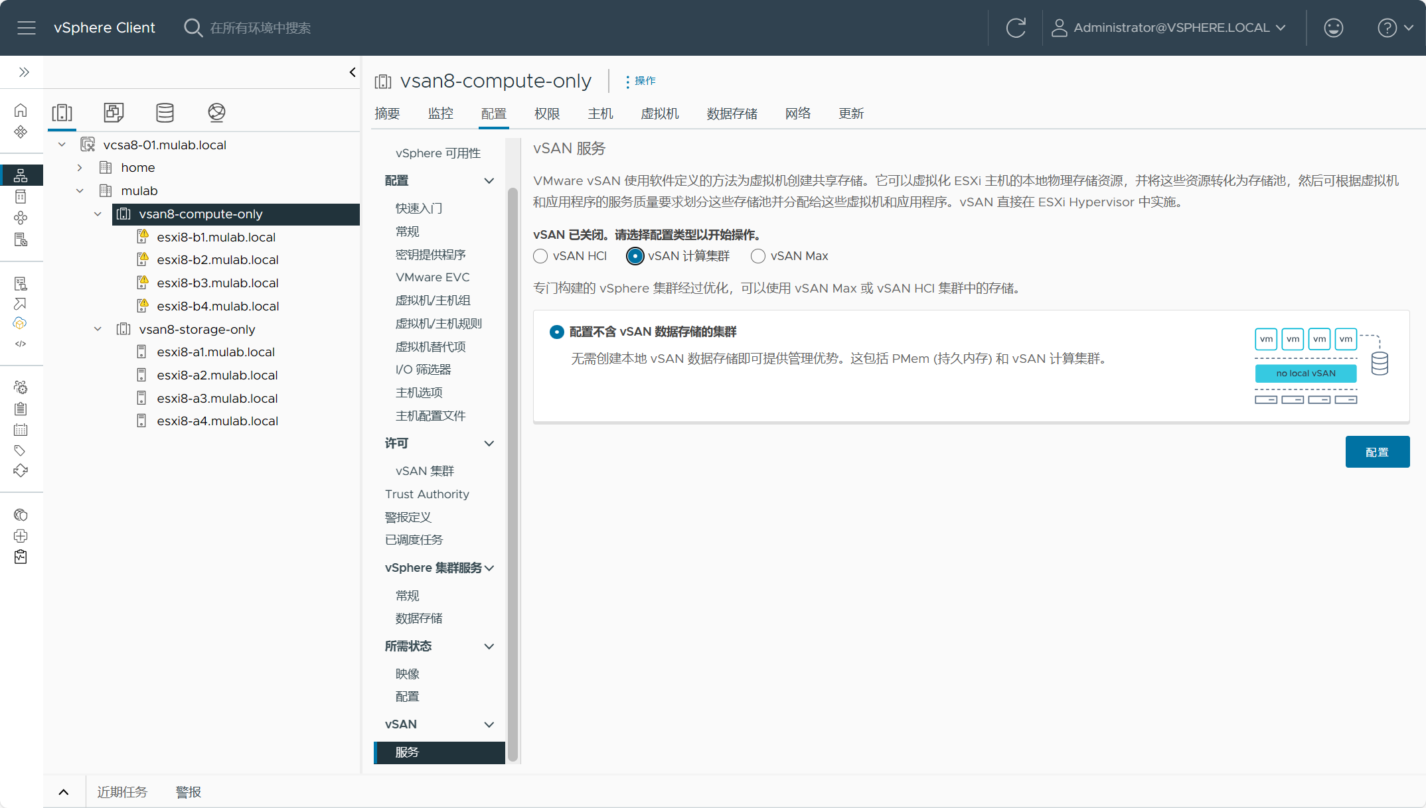This screenshot has width=1426, height=808.
Task: Open Hybrid Cloud Services cloud icon
Action: click(21, 324)
